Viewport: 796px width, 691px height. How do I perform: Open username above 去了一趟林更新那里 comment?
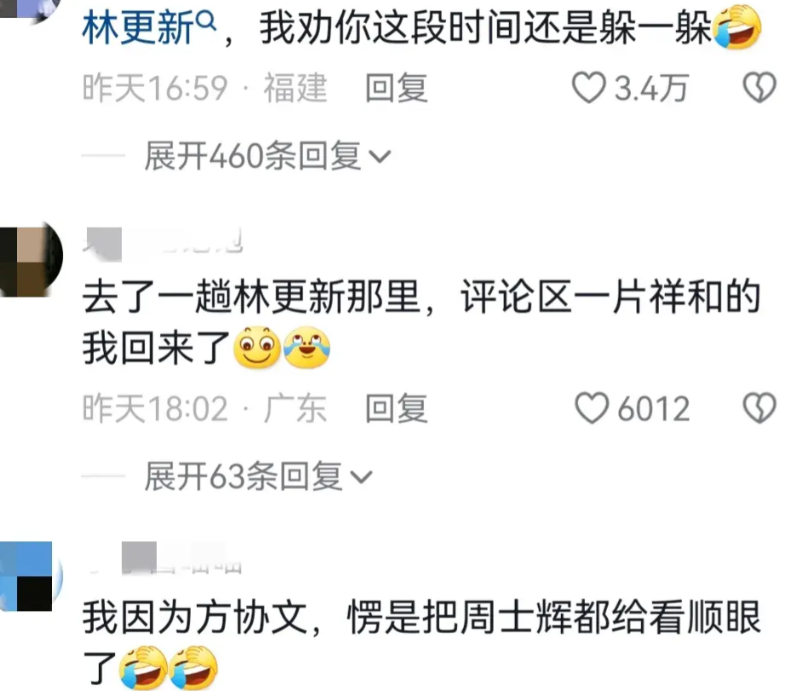pos(163,243)
